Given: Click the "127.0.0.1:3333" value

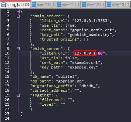Looking at the screenshot, I should (x=91, y=21).
